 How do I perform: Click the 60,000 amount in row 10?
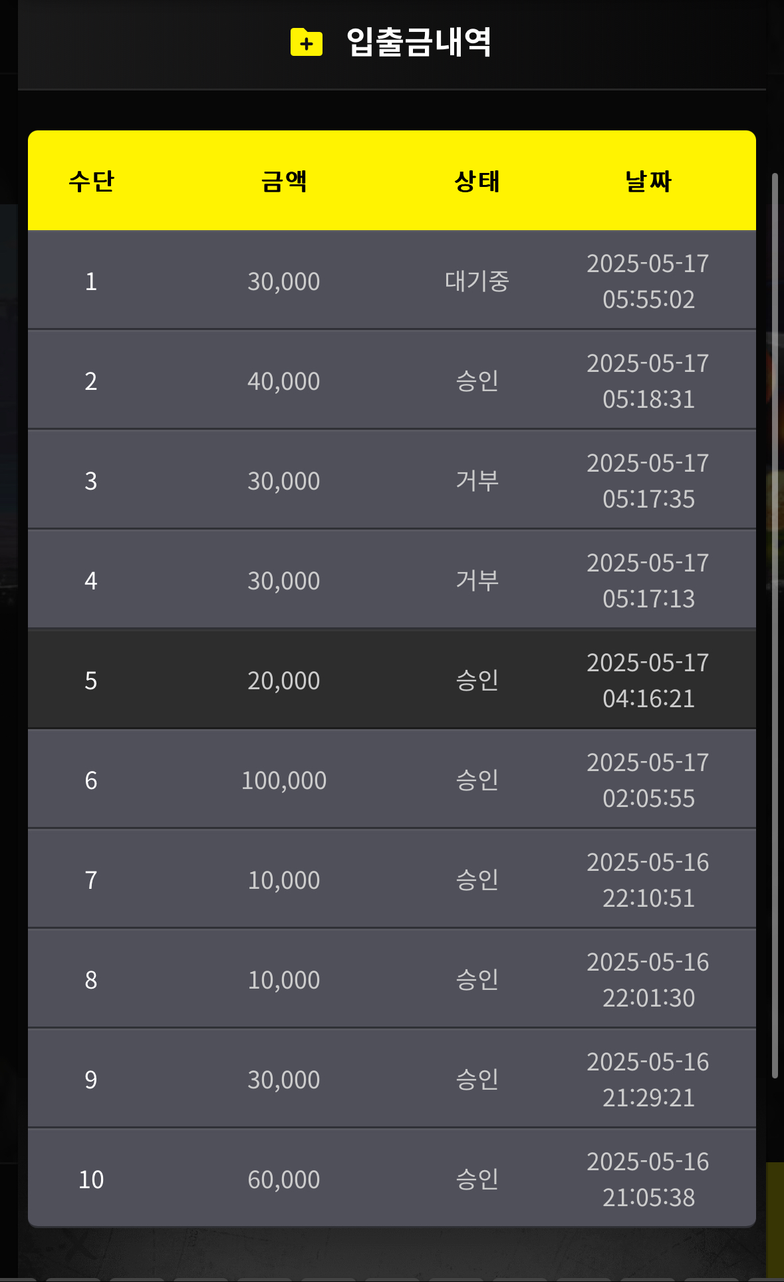coord(284,1180)
